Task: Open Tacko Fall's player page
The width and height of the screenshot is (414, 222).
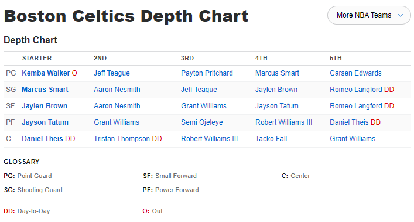Action: pos(271,139)
